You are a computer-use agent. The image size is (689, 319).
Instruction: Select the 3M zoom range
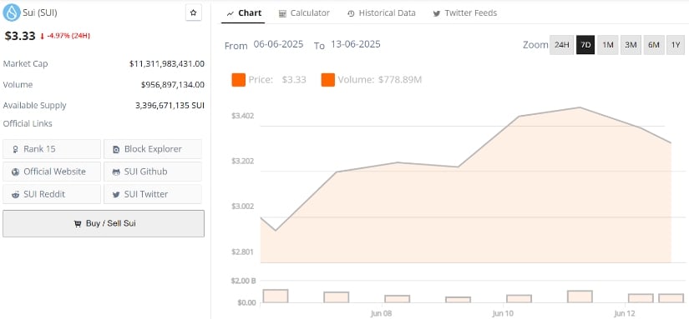631,45
